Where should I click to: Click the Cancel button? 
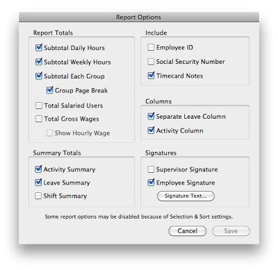187,231
